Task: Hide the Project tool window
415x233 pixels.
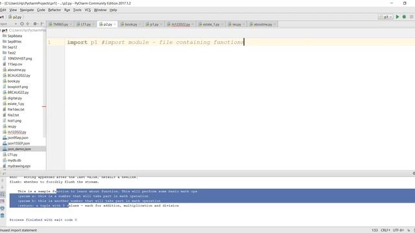Action: [41, 24]
